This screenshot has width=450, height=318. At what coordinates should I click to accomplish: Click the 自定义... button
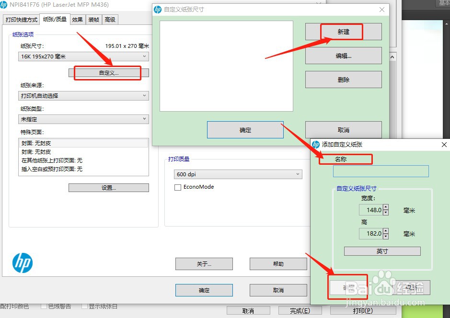click(108, 73)
